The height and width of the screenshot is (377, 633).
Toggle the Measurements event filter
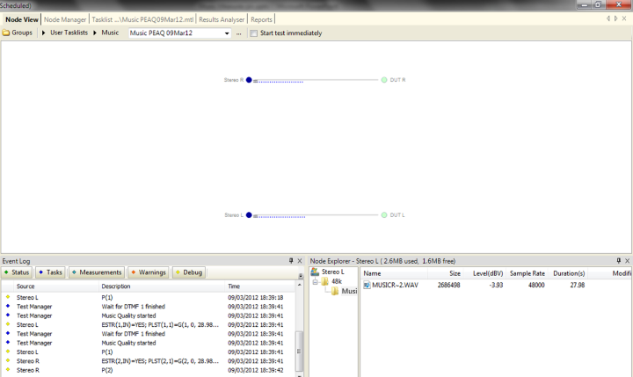coord(96,272)
